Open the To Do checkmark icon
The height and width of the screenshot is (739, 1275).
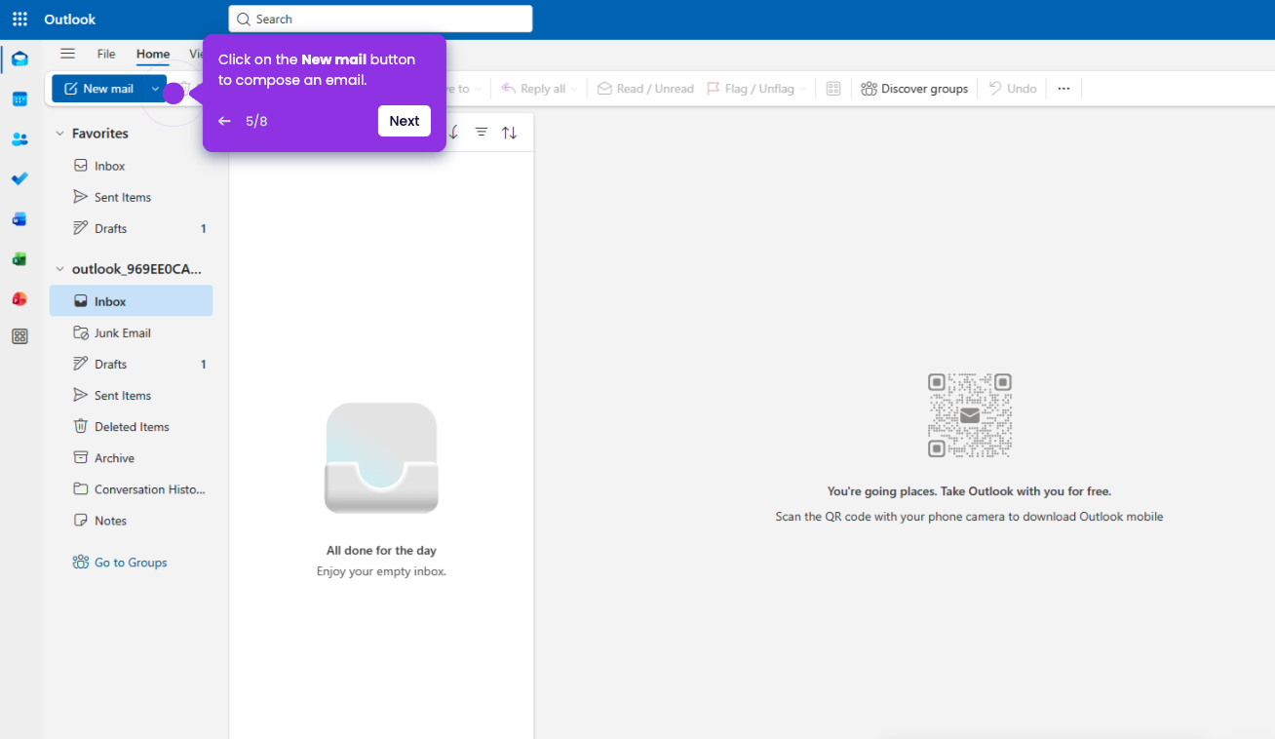(19, 179)
